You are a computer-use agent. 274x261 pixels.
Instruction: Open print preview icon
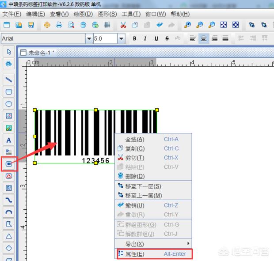click(71, 25)
